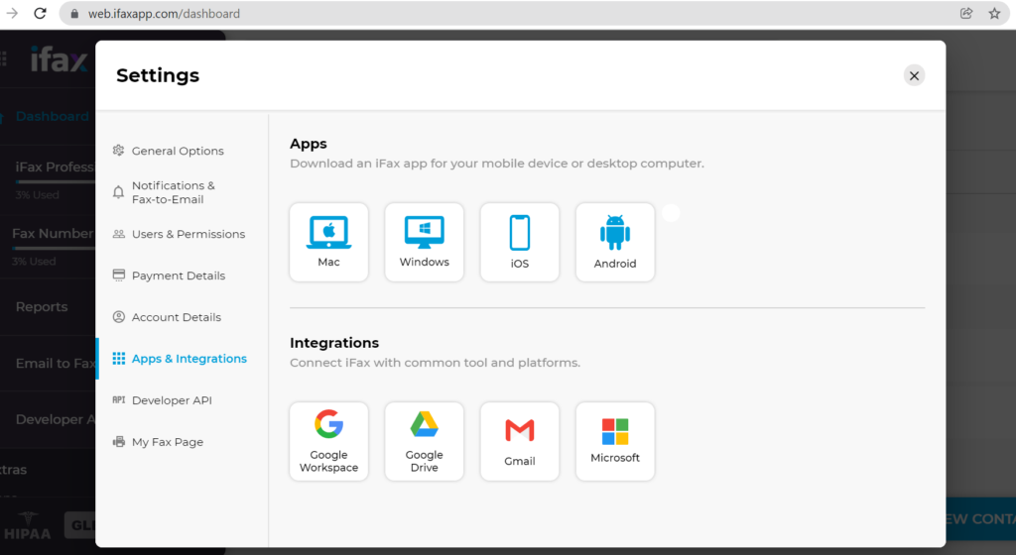Click the browser forward arrow
This screenshot has width=1016, height=555.
pyautogui.click(x=12, y=13)
